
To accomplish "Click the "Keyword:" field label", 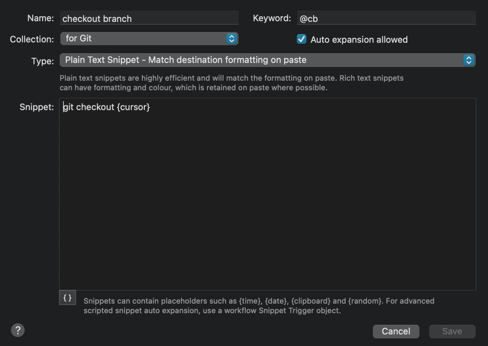I will (x=272, y=18).
